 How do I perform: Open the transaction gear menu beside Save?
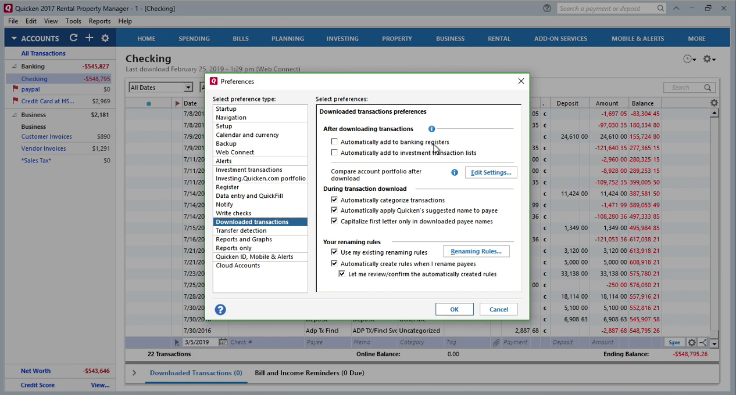(x=692, y=343)
